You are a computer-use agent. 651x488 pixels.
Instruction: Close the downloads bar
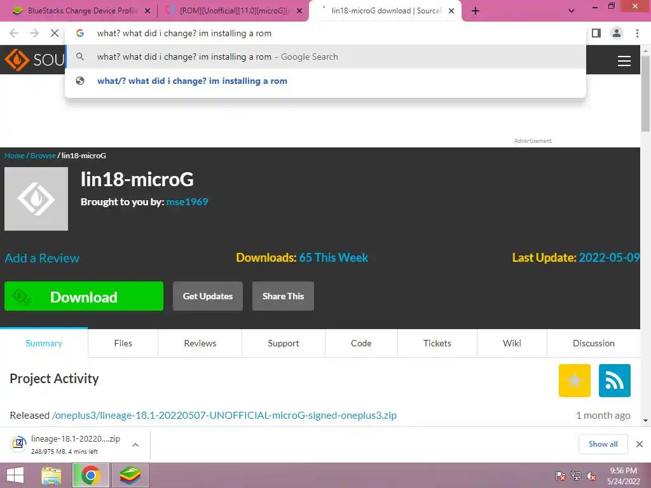tap(640, 444)
